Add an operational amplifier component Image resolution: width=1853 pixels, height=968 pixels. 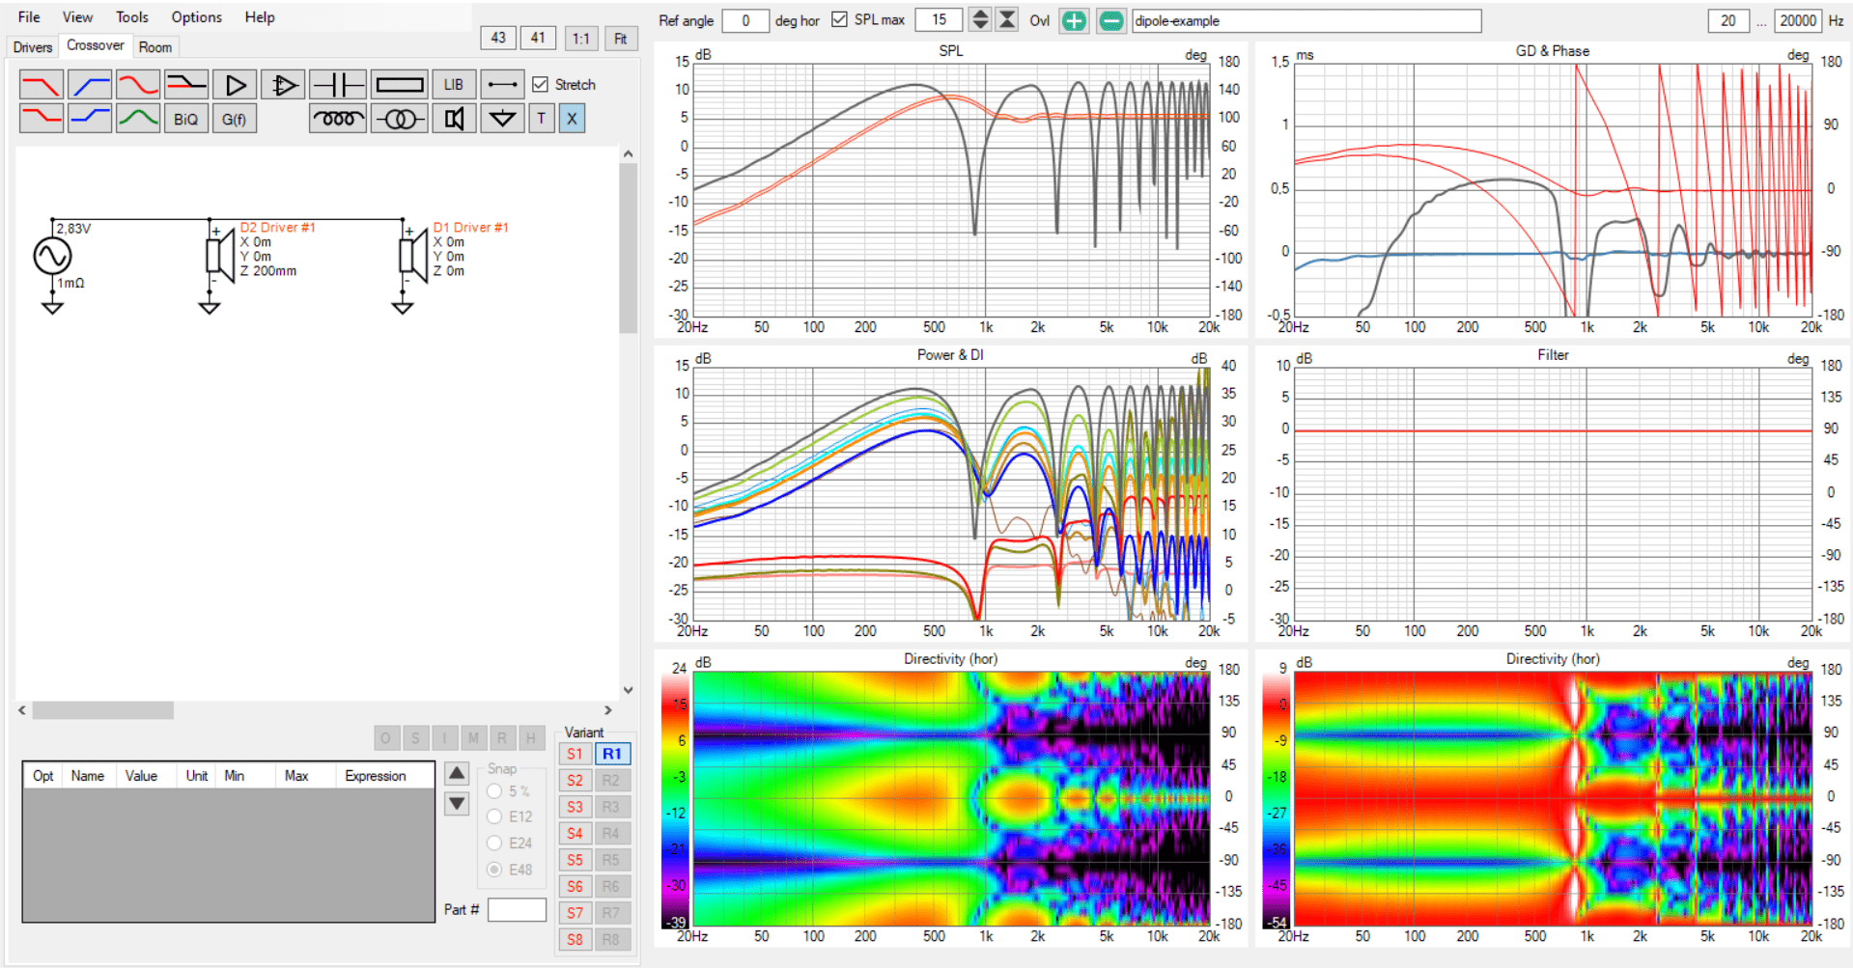click(283, 85)
